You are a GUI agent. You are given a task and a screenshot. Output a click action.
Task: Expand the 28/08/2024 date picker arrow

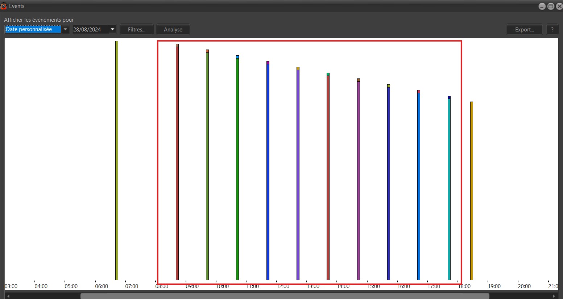(x=112, y=29)
